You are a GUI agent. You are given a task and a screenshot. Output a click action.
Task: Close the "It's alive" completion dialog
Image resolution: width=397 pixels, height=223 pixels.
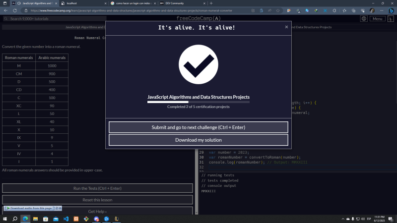tap(286, 27)
